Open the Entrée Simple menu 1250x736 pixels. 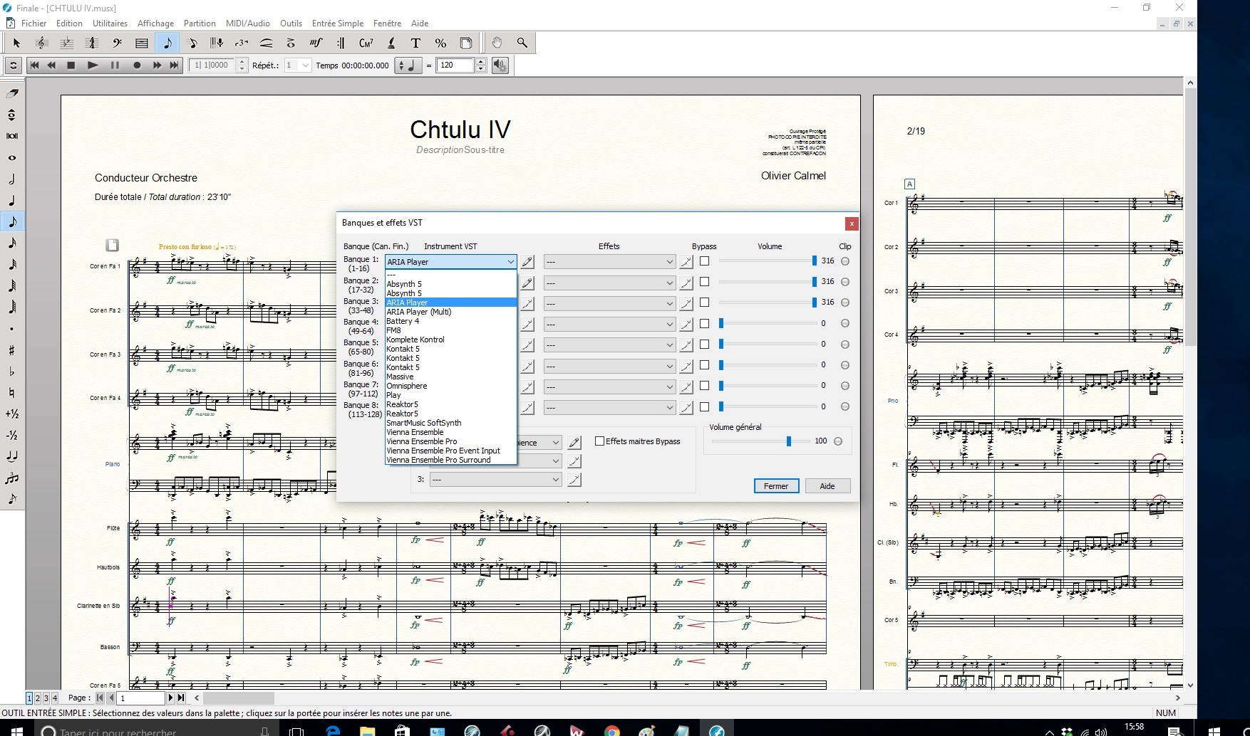(x=338, y=23)
